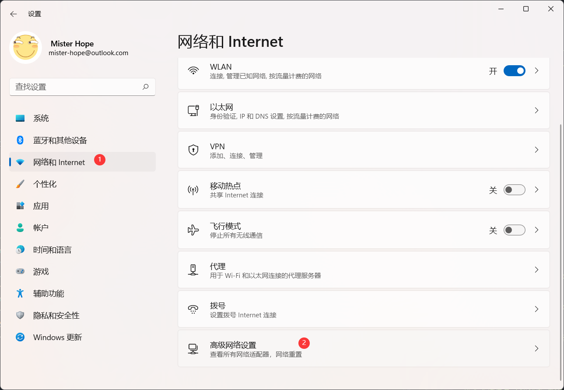This screenshot has height=390, width=564.
Task: Click '共享 Internet 连接' description text
Action: click(237, 195)
